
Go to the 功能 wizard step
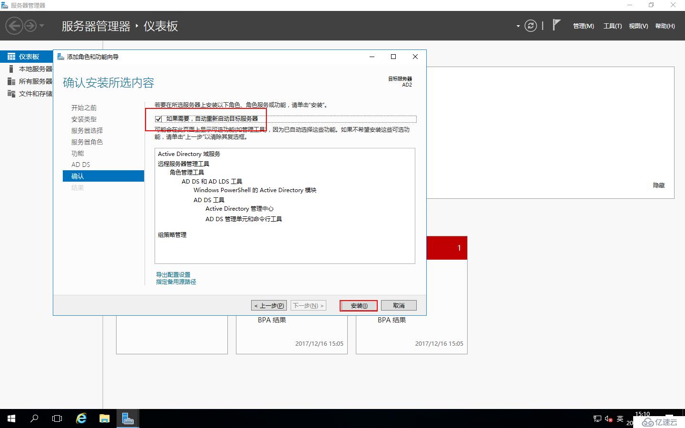(78, 154)
